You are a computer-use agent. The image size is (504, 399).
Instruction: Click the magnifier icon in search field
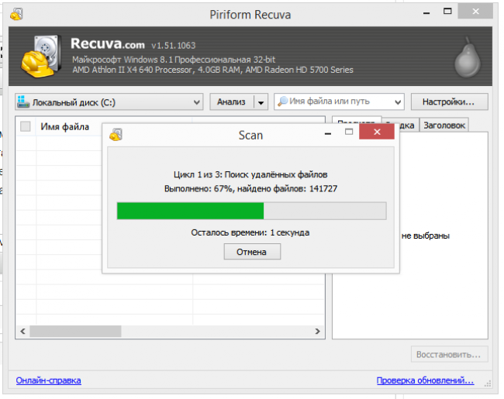tap(282, 101)
